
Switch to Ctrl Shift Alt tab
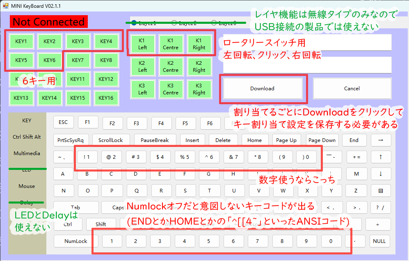pos(27,137)
